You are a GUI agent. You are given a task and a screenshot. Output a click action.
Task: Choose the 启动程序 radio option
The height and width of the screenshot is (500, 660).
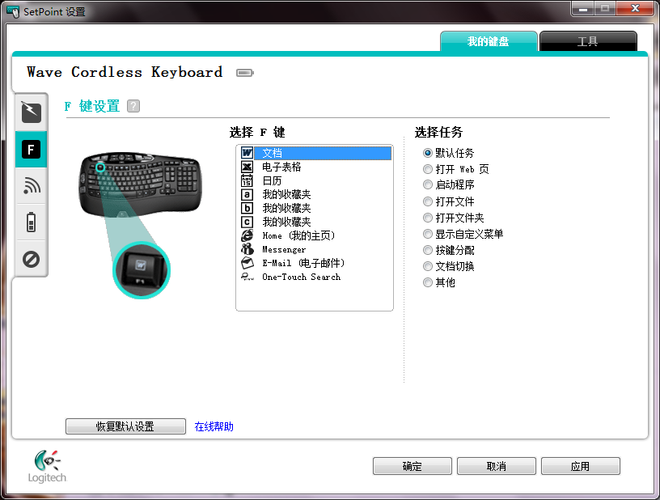click(428, 184)
